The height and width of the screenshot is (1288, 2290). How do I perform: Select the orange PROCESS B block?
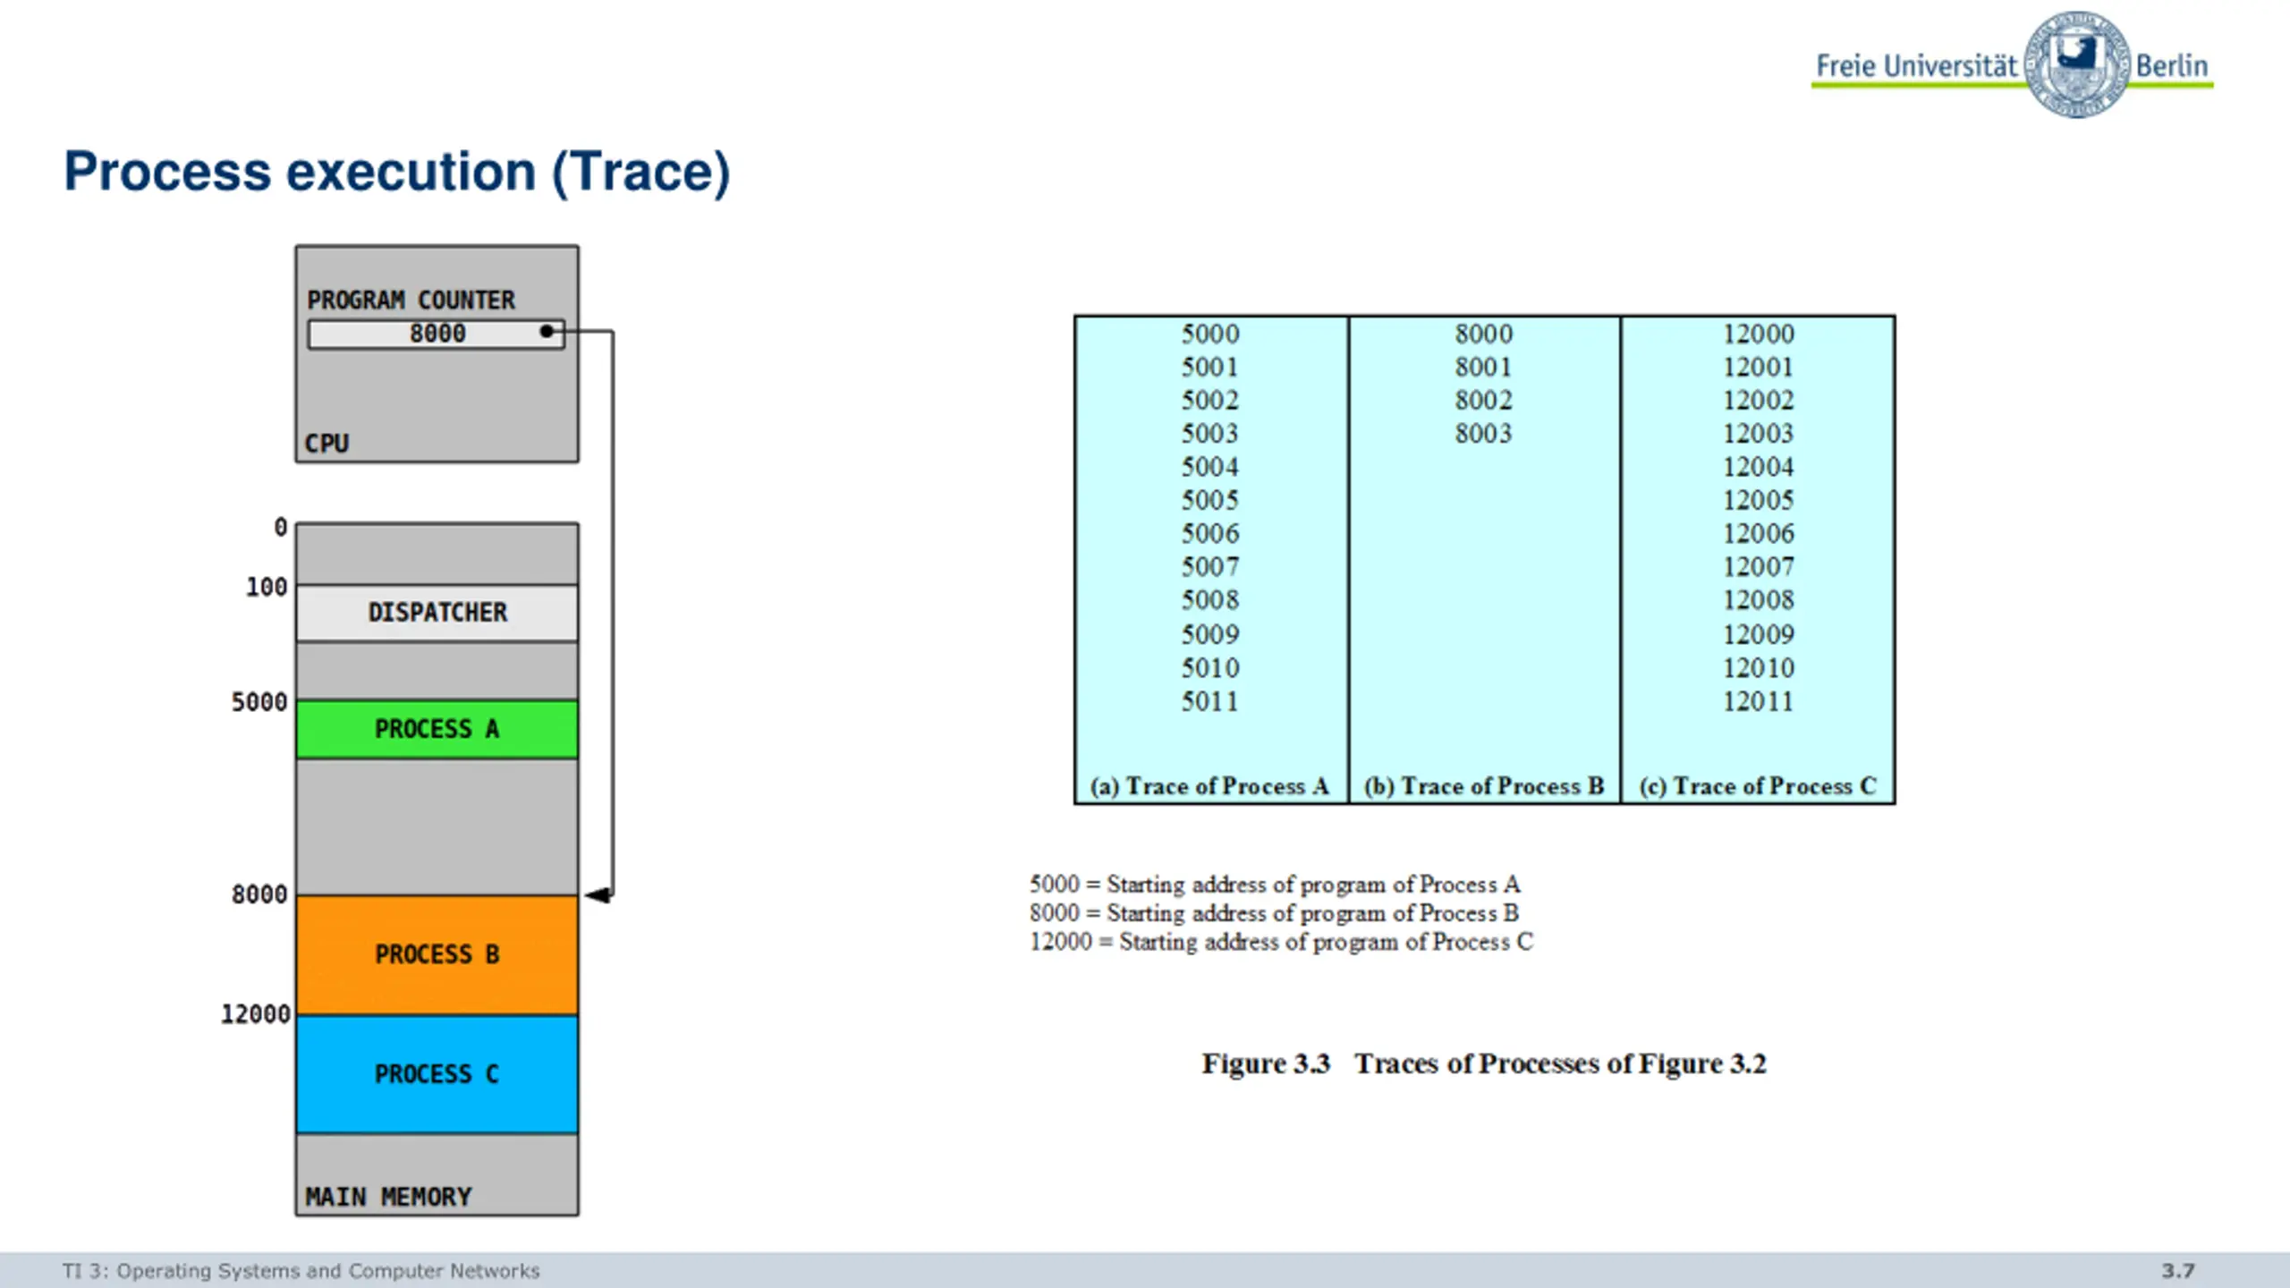point(437,954)
